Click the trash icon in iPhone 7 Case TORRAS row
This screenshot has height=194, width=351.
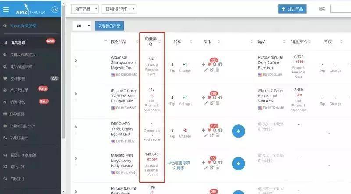217,103
